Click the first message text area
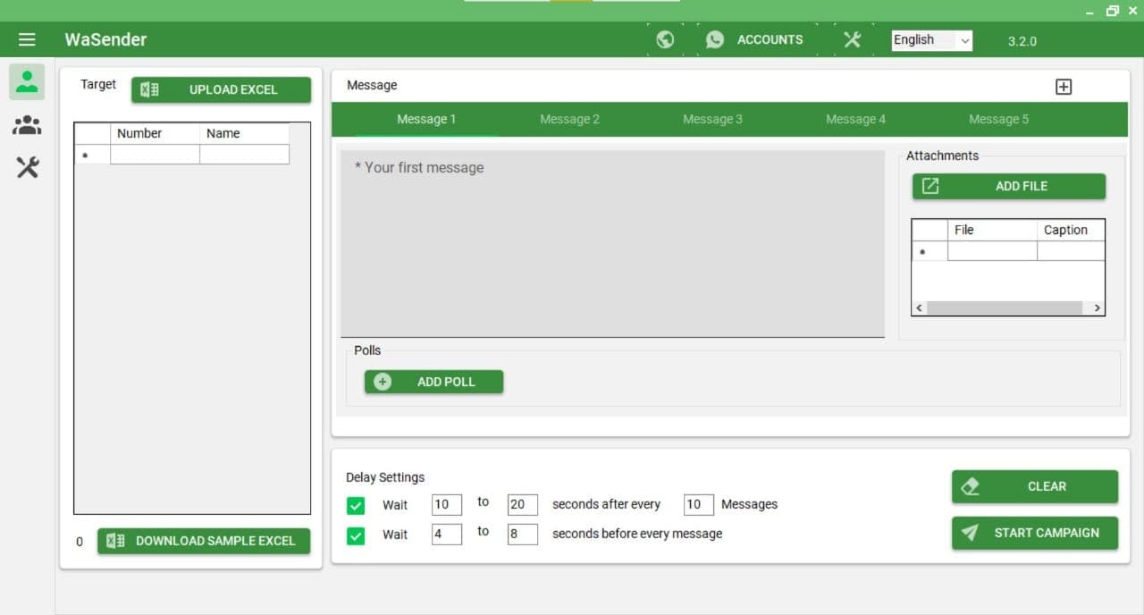1144x615 pixels. coord(612,243)
